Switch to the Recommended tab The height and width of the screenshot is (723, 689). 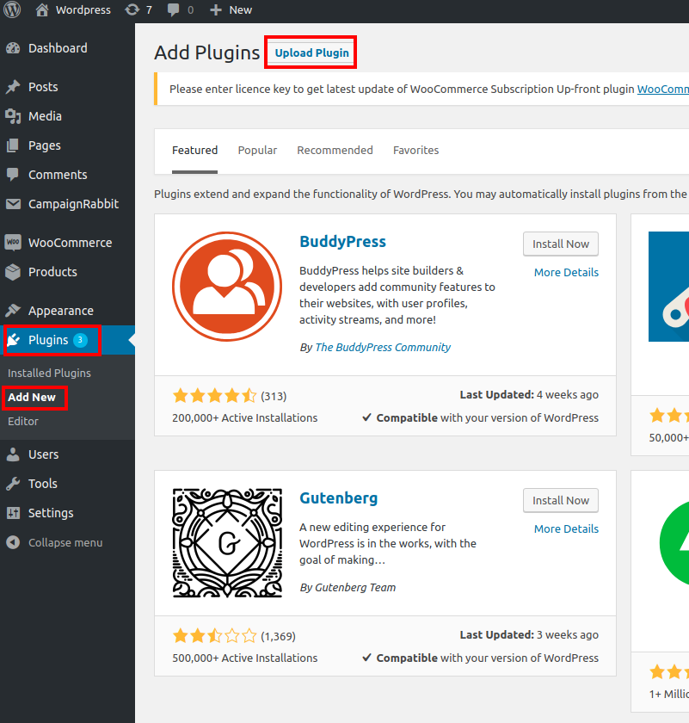click(335, 151)
